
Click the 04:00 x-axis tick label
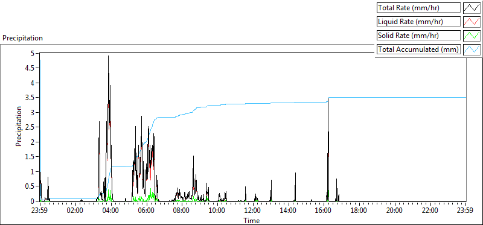click(x=111, y=211)
